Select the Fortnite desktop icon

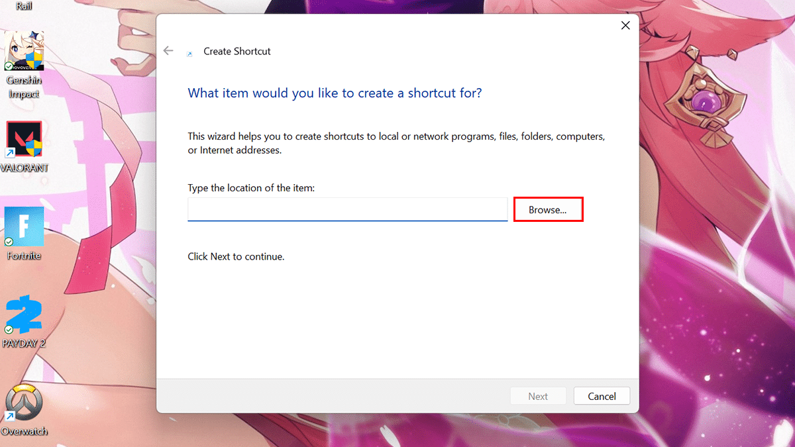(x=24, y=234)
